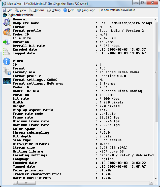Open the Debug menu
Screen dimensions: 160x187
point(54,10)
